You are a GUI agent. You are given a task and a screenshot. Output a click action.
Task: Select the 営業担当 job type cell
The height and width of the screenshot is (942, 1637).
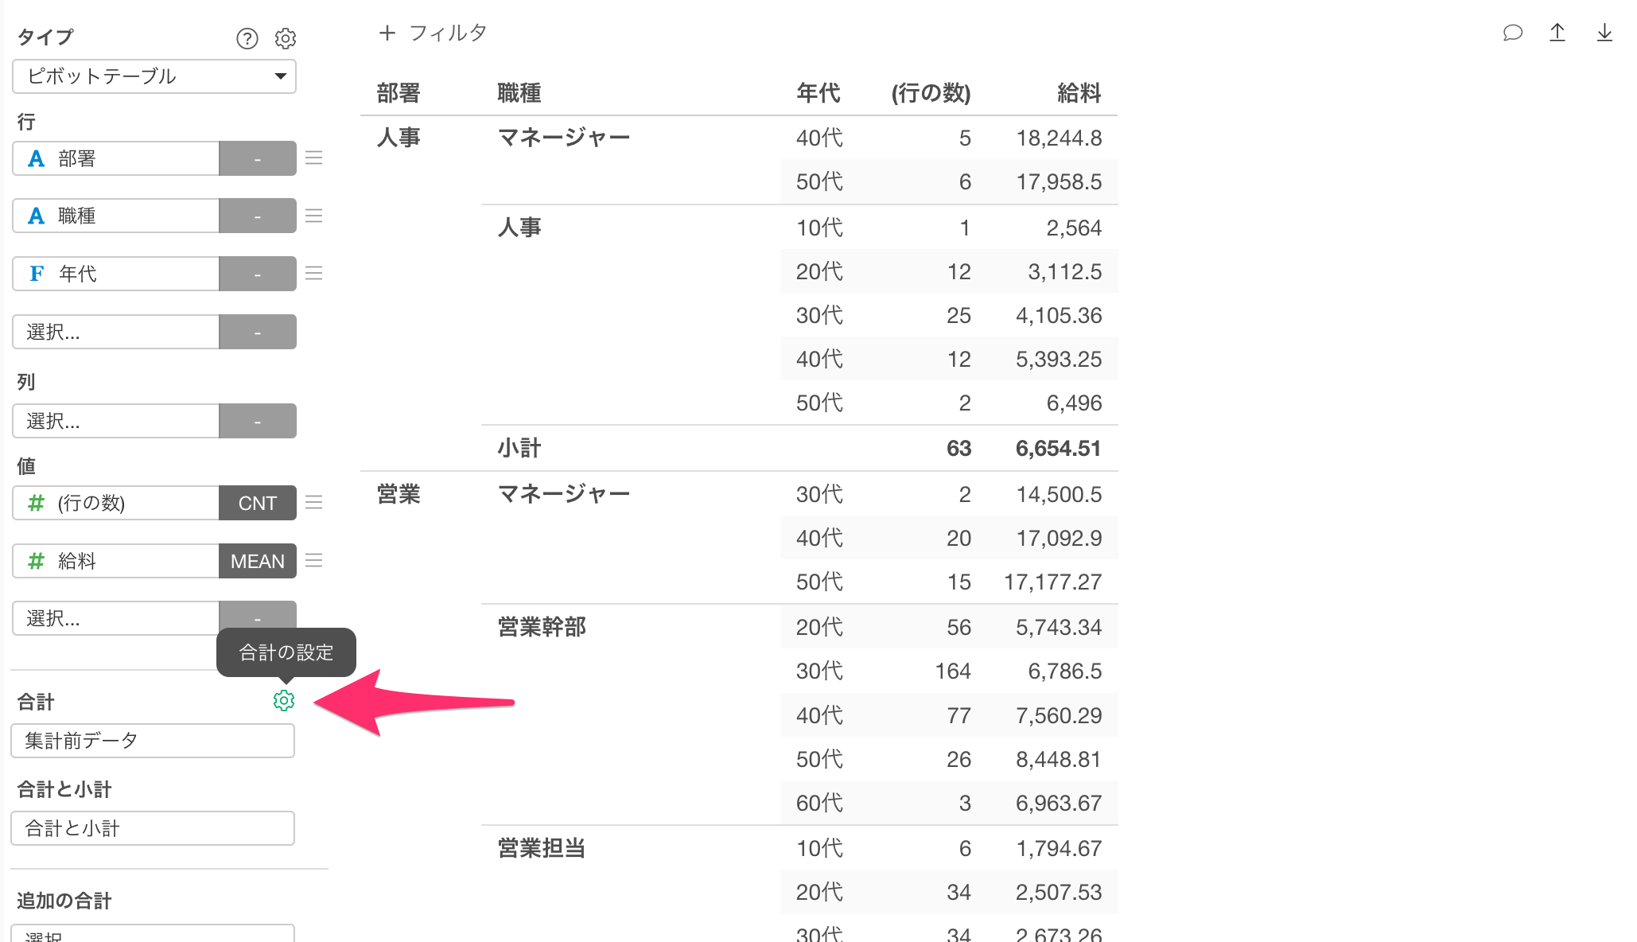542,848
